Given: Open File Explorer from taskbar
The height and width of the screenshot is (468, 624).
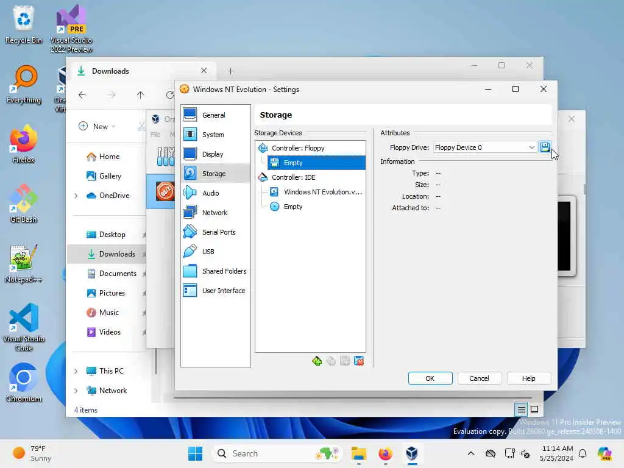Looking at the screenshot, I should tap(358, 453).
